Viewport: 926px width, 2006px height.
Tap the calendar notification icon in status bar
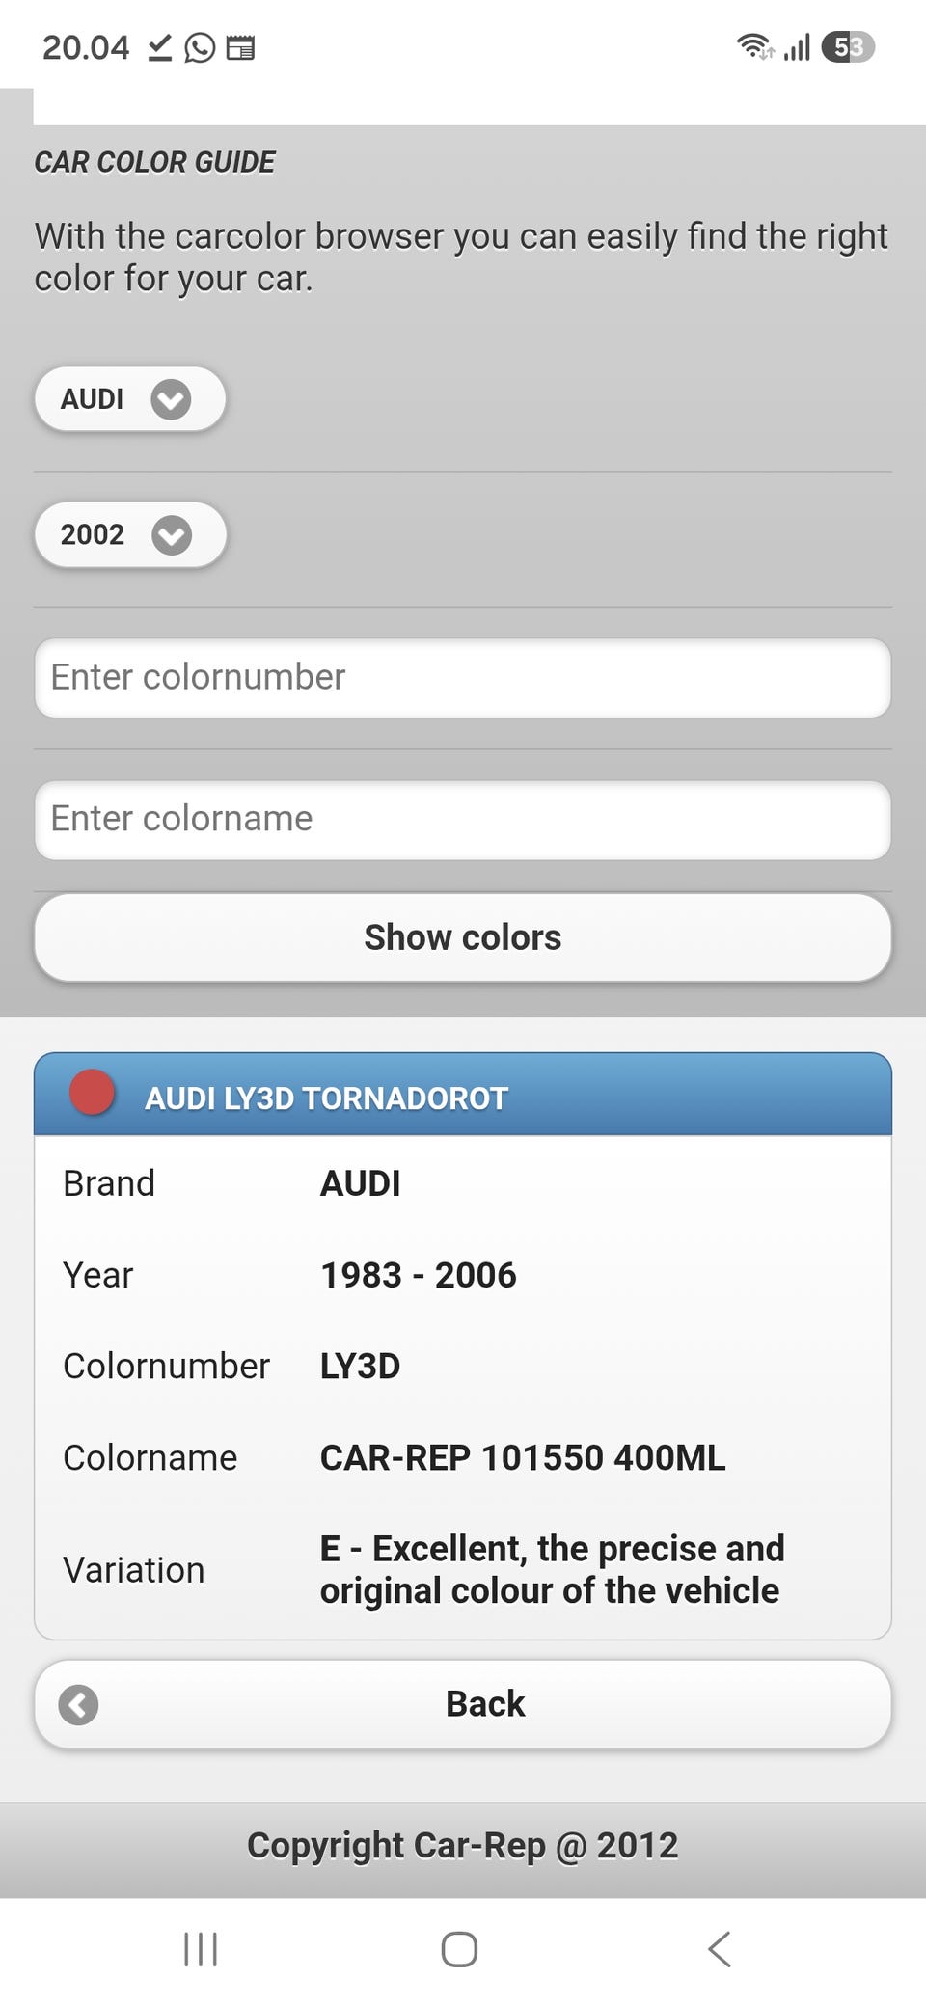pos(240,47)
